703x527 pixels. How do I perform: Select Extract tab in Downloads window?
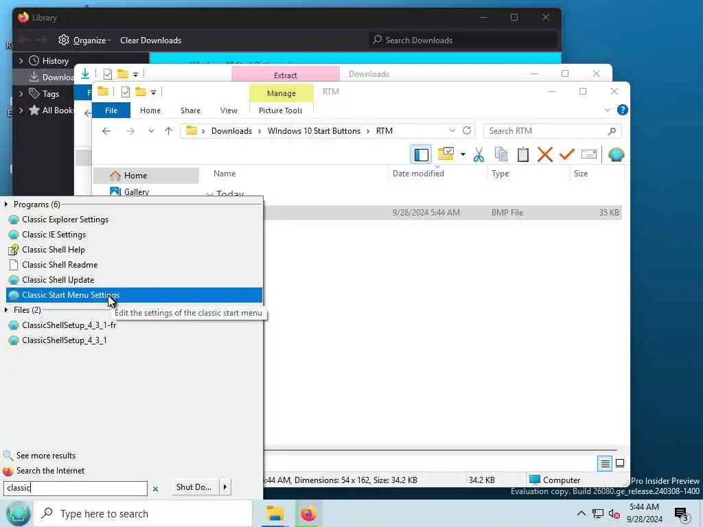click(x=286, y=75)
